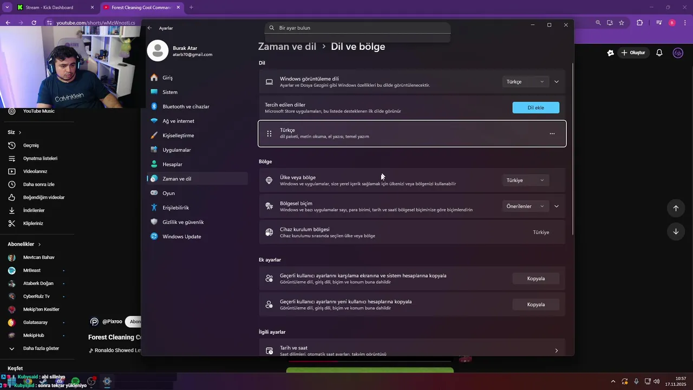Switch to the Forest Cleaning Cool Command tab

(x=141, y=8)
